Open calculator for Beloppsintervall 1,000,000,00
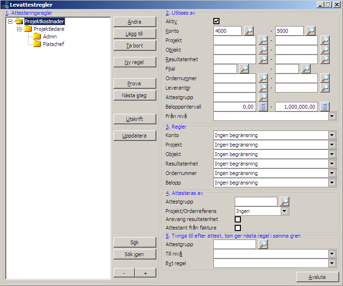The width and height of the screenshot is (343, 286). click(325, 107)
